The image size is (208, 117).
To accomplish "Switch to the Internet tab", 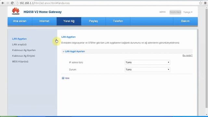I will click(44, 21).
